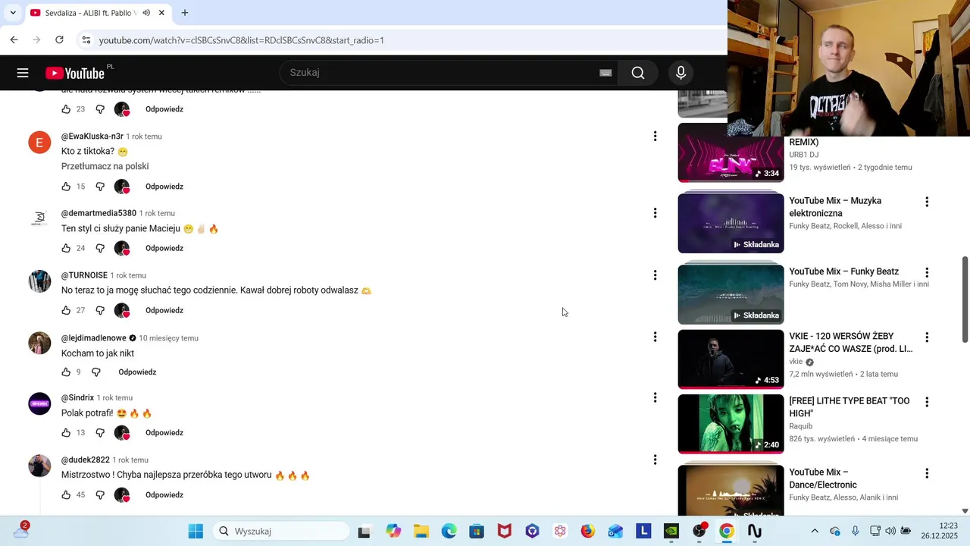
Task: Click Przetłumacz na polski translate link
Action: (105, 166)
